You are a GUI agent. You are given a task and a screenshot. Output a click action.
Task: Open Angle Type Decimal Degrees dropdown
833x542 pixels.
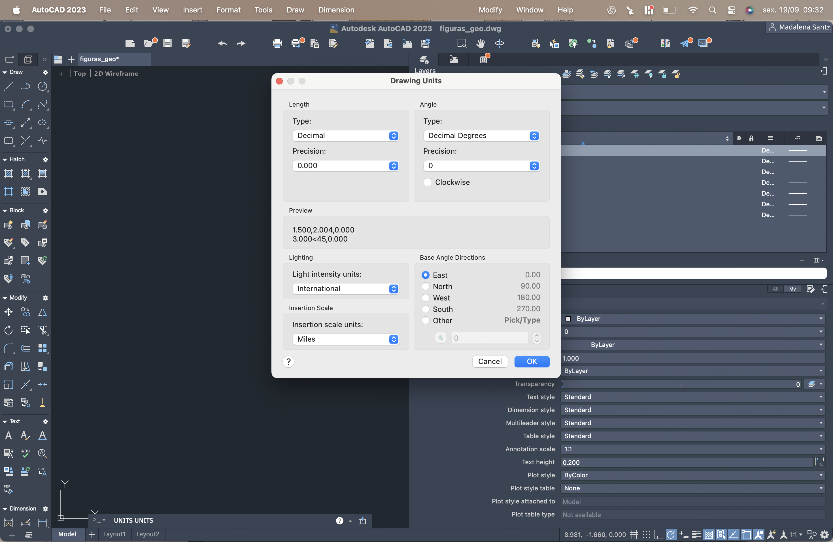[x=481, y=135]
